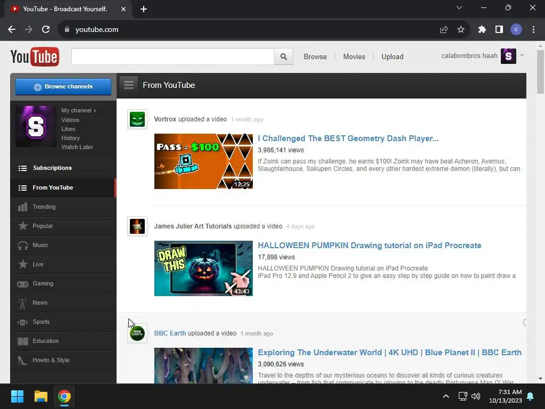Viewport: 545px width, 409px height.
Task: Open File Explorer from taskbar
Action: click(40, 396)
